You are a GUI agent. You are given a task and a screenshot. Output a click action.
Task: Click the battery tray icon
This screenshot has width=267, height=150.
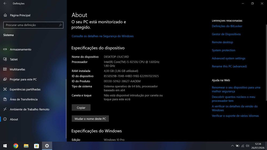coord(237,146)
